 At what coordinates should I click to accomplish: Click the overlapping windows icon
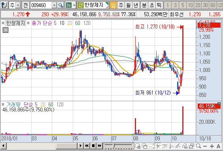145,146
